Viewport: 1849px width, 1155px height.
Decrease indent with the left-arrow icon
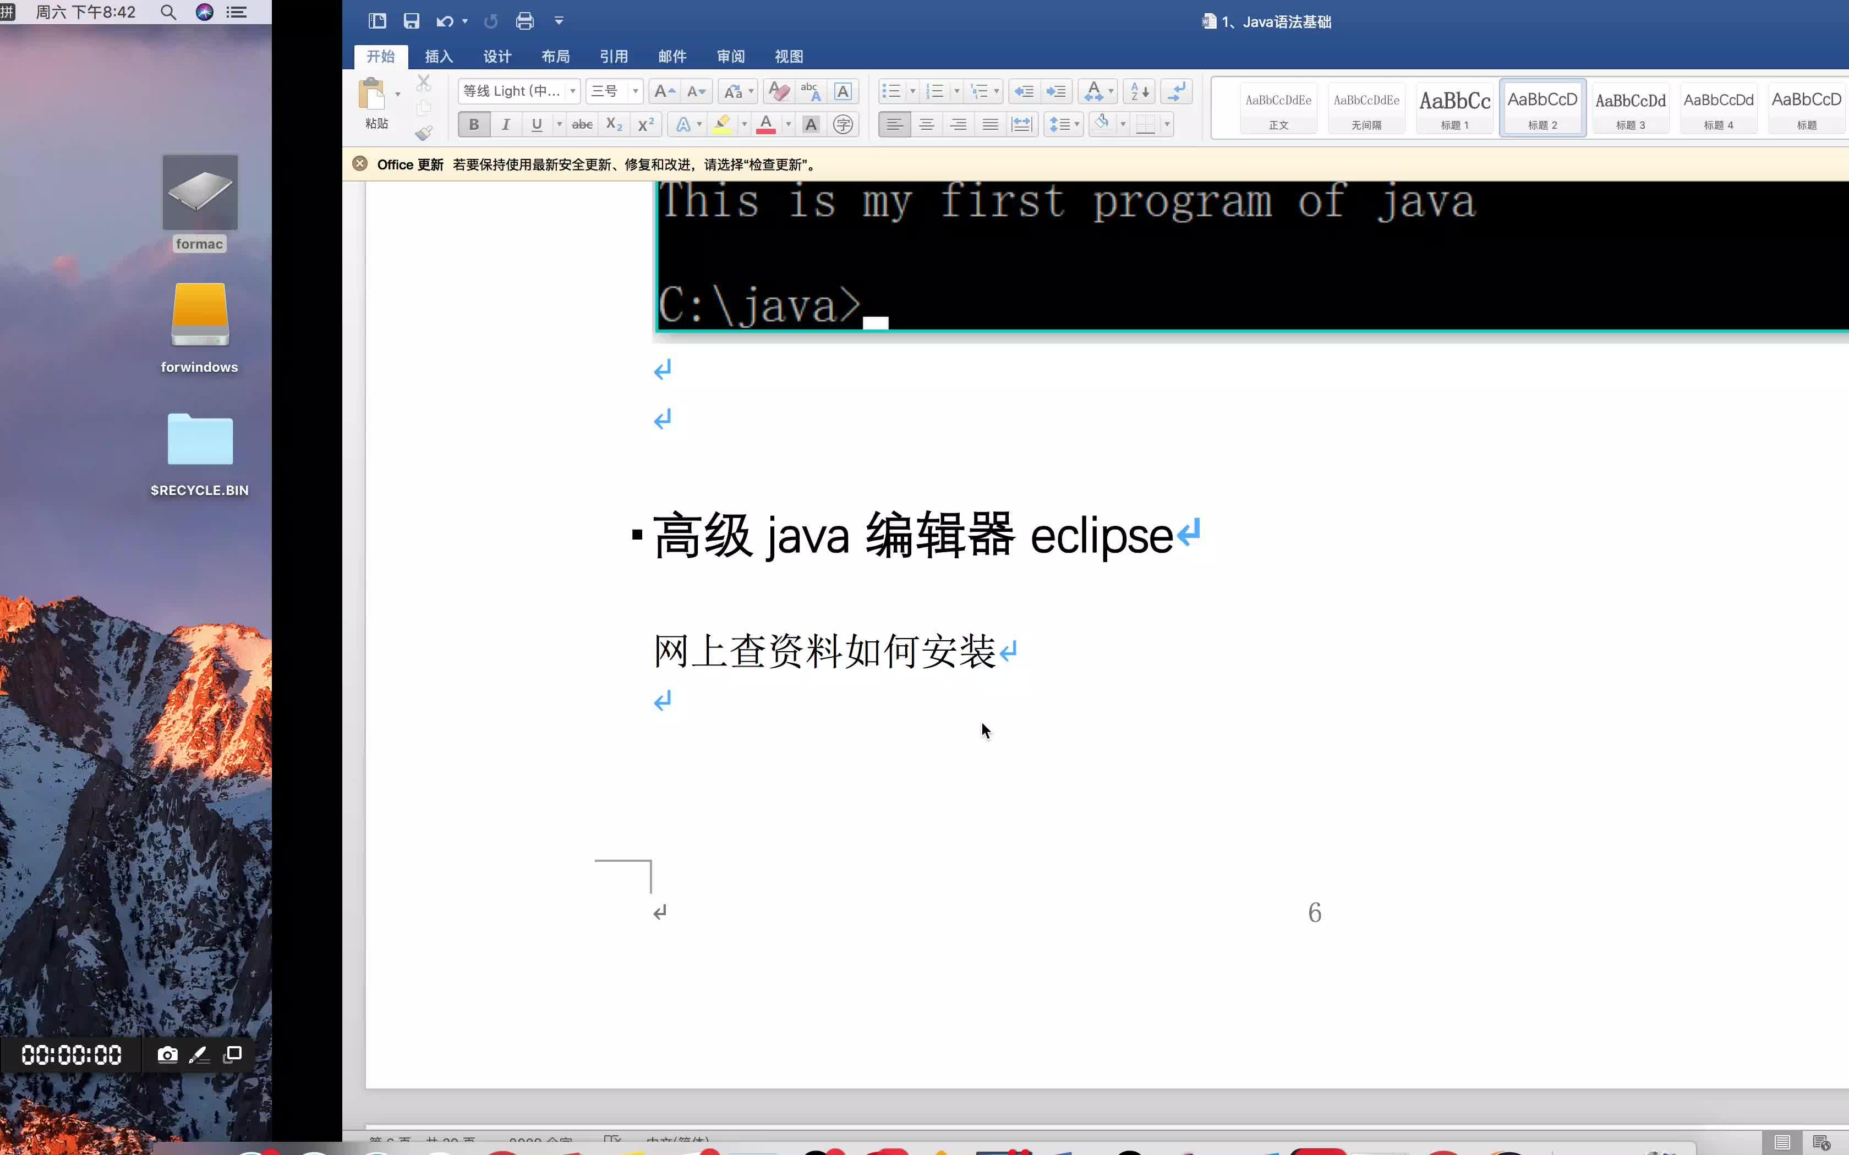tap(1024, 92)
